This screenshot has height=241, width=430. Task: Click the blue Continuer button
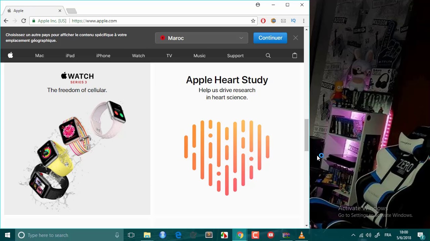pyautogui.click(x=270, y=38)
